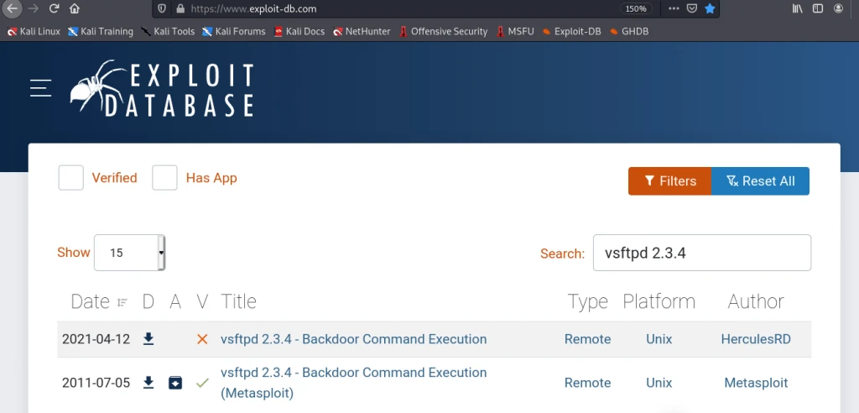The height and width of the screenshot is (413, 859).
Task: Click the Search field containing vsftpd 2.3.4
Action: pos(702,253)
